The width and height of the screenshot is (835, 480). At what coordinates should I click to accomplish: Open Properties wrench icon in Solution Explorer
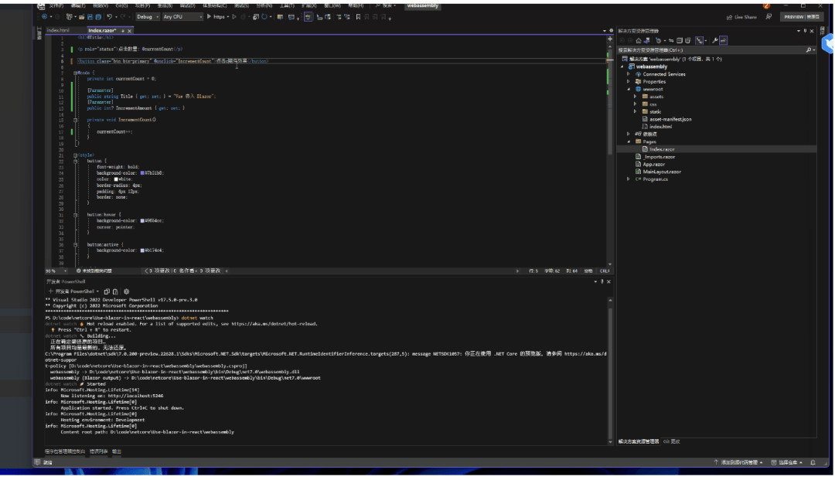tap(715, 40)
